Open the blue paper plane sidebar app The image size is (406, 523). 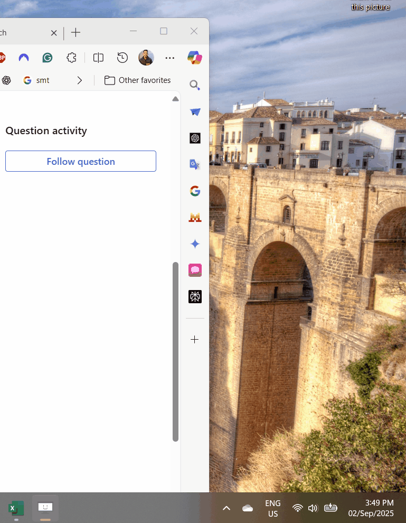coord(195,111)
